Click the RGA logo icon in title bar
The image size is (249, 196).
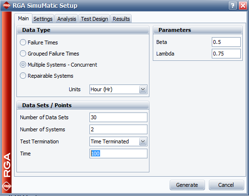pos(6,5)
